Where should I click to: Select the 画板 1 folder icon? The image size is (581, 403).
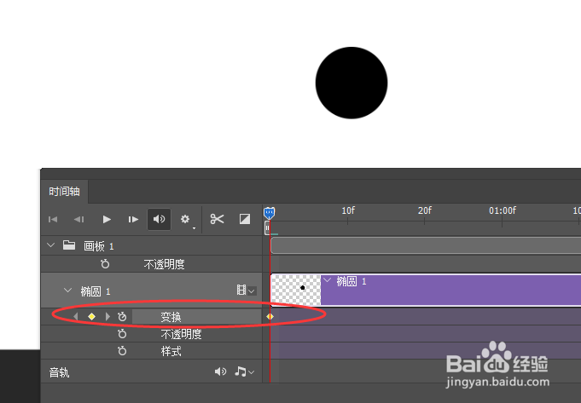click(69, 245)
